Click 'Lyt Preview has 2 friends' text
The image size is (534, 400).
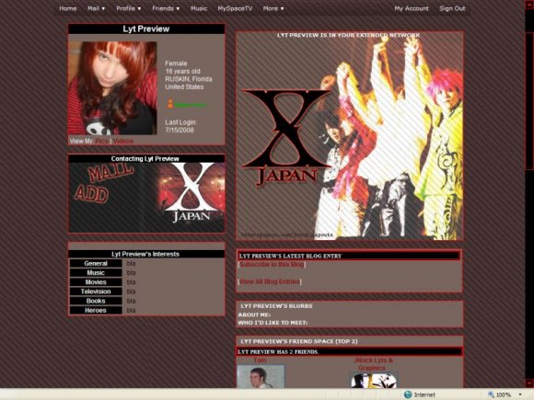coord(278,351)
